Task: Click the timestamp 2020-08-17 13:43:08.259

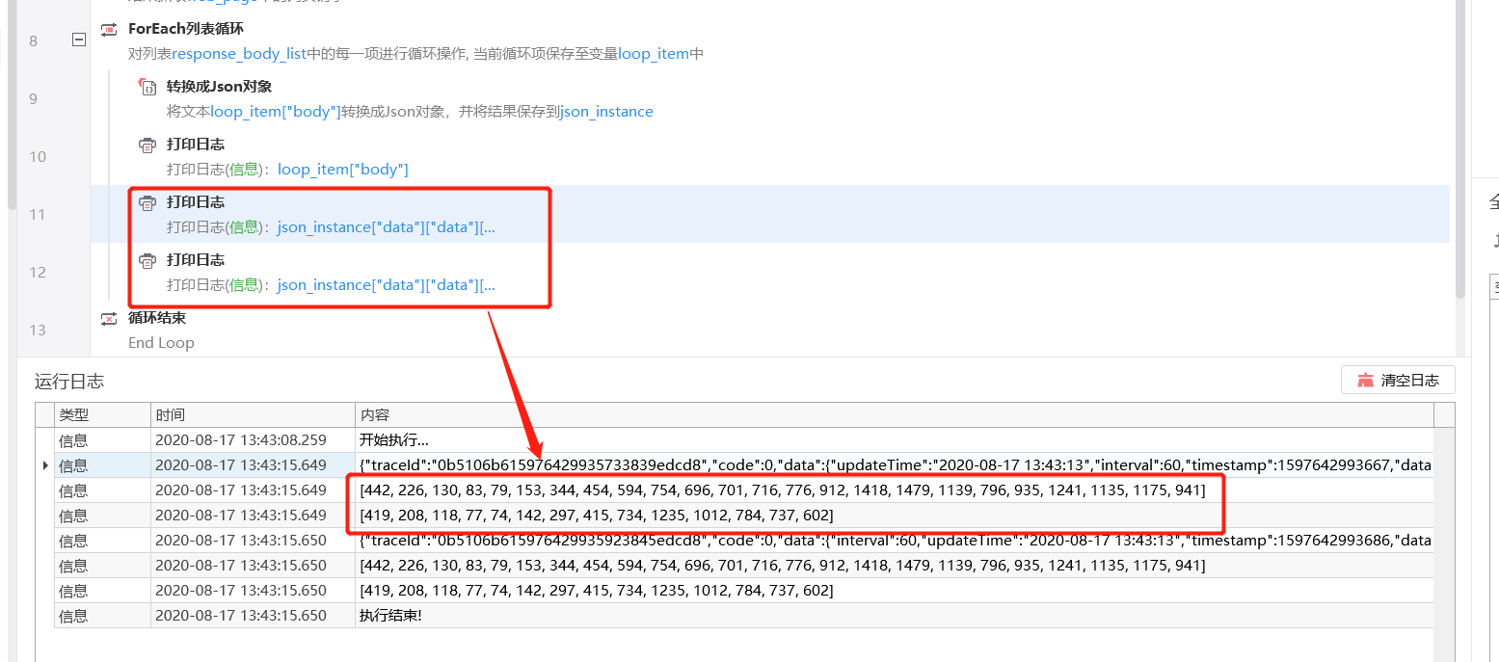Action: [x=241, y=440]
